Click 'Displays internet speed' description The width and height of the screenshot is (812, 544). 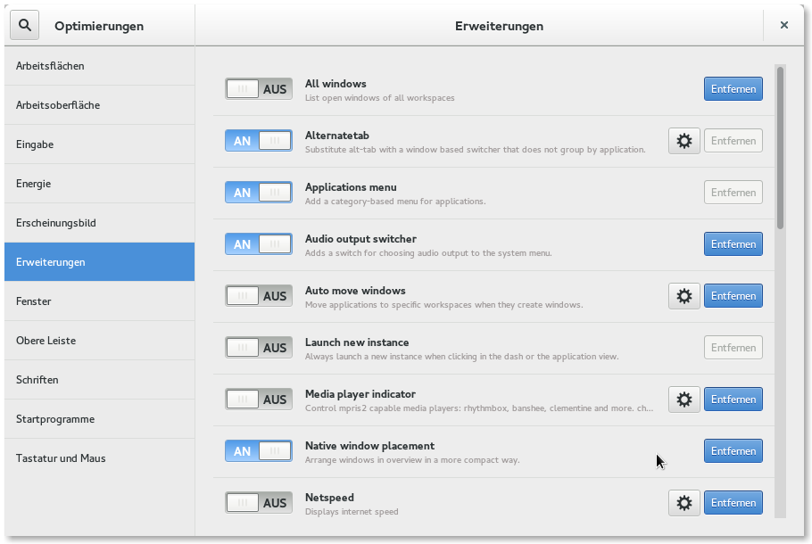click(x=352, y=512)
